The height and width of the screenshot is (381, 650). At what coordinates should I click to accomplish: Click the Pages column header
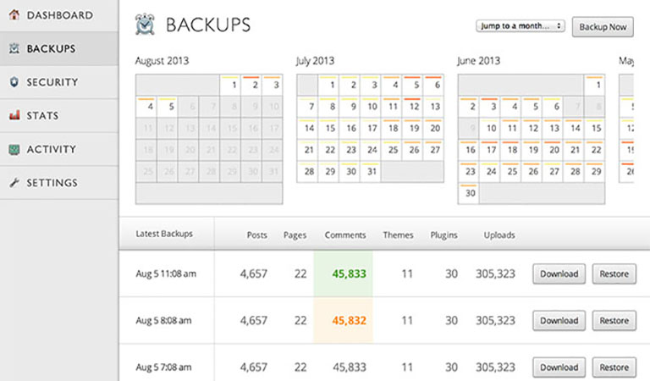(x=295, y=235)
